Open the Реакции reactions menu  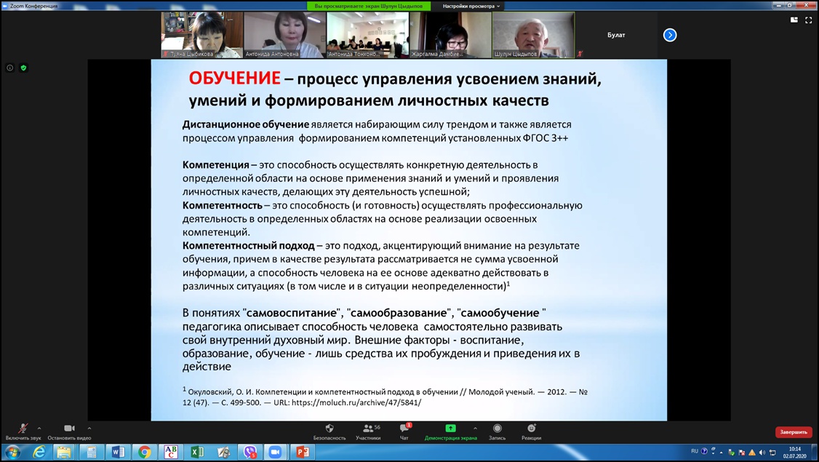(x=531, y=429)
